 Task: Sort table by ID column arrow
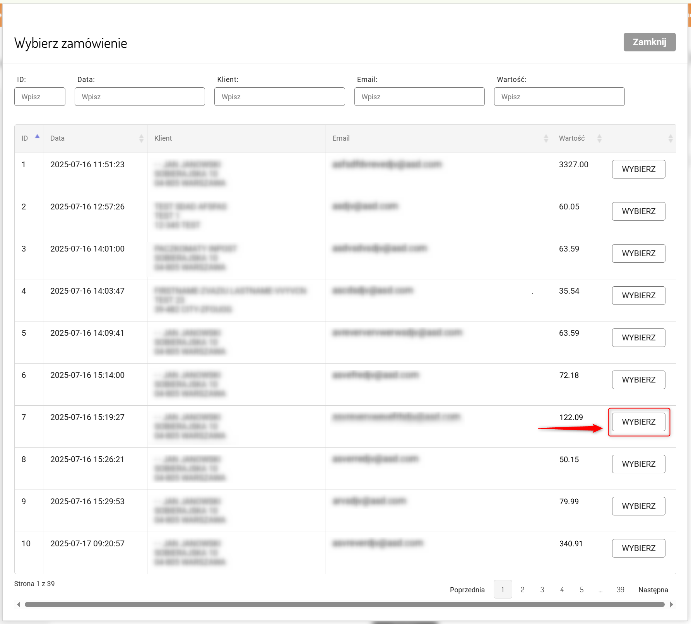click(37, 137)
